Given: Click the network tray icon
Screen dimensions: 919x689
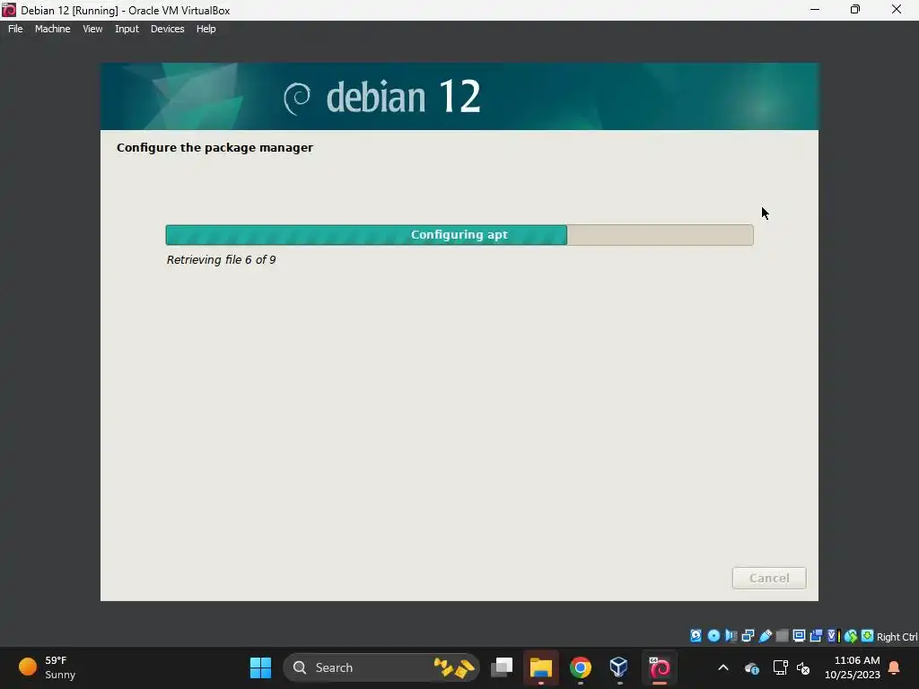Looking at the screenshot, I should pos(780,667).
